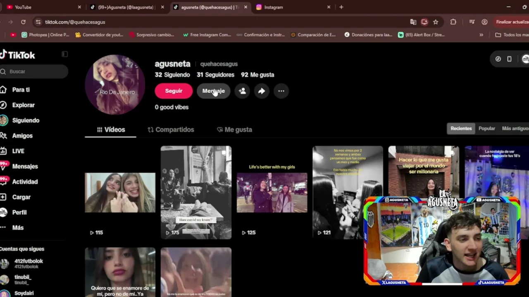Open the 31 Seguidores list
The height and width of the screenshot is (297, 529).
click(215, 75)
